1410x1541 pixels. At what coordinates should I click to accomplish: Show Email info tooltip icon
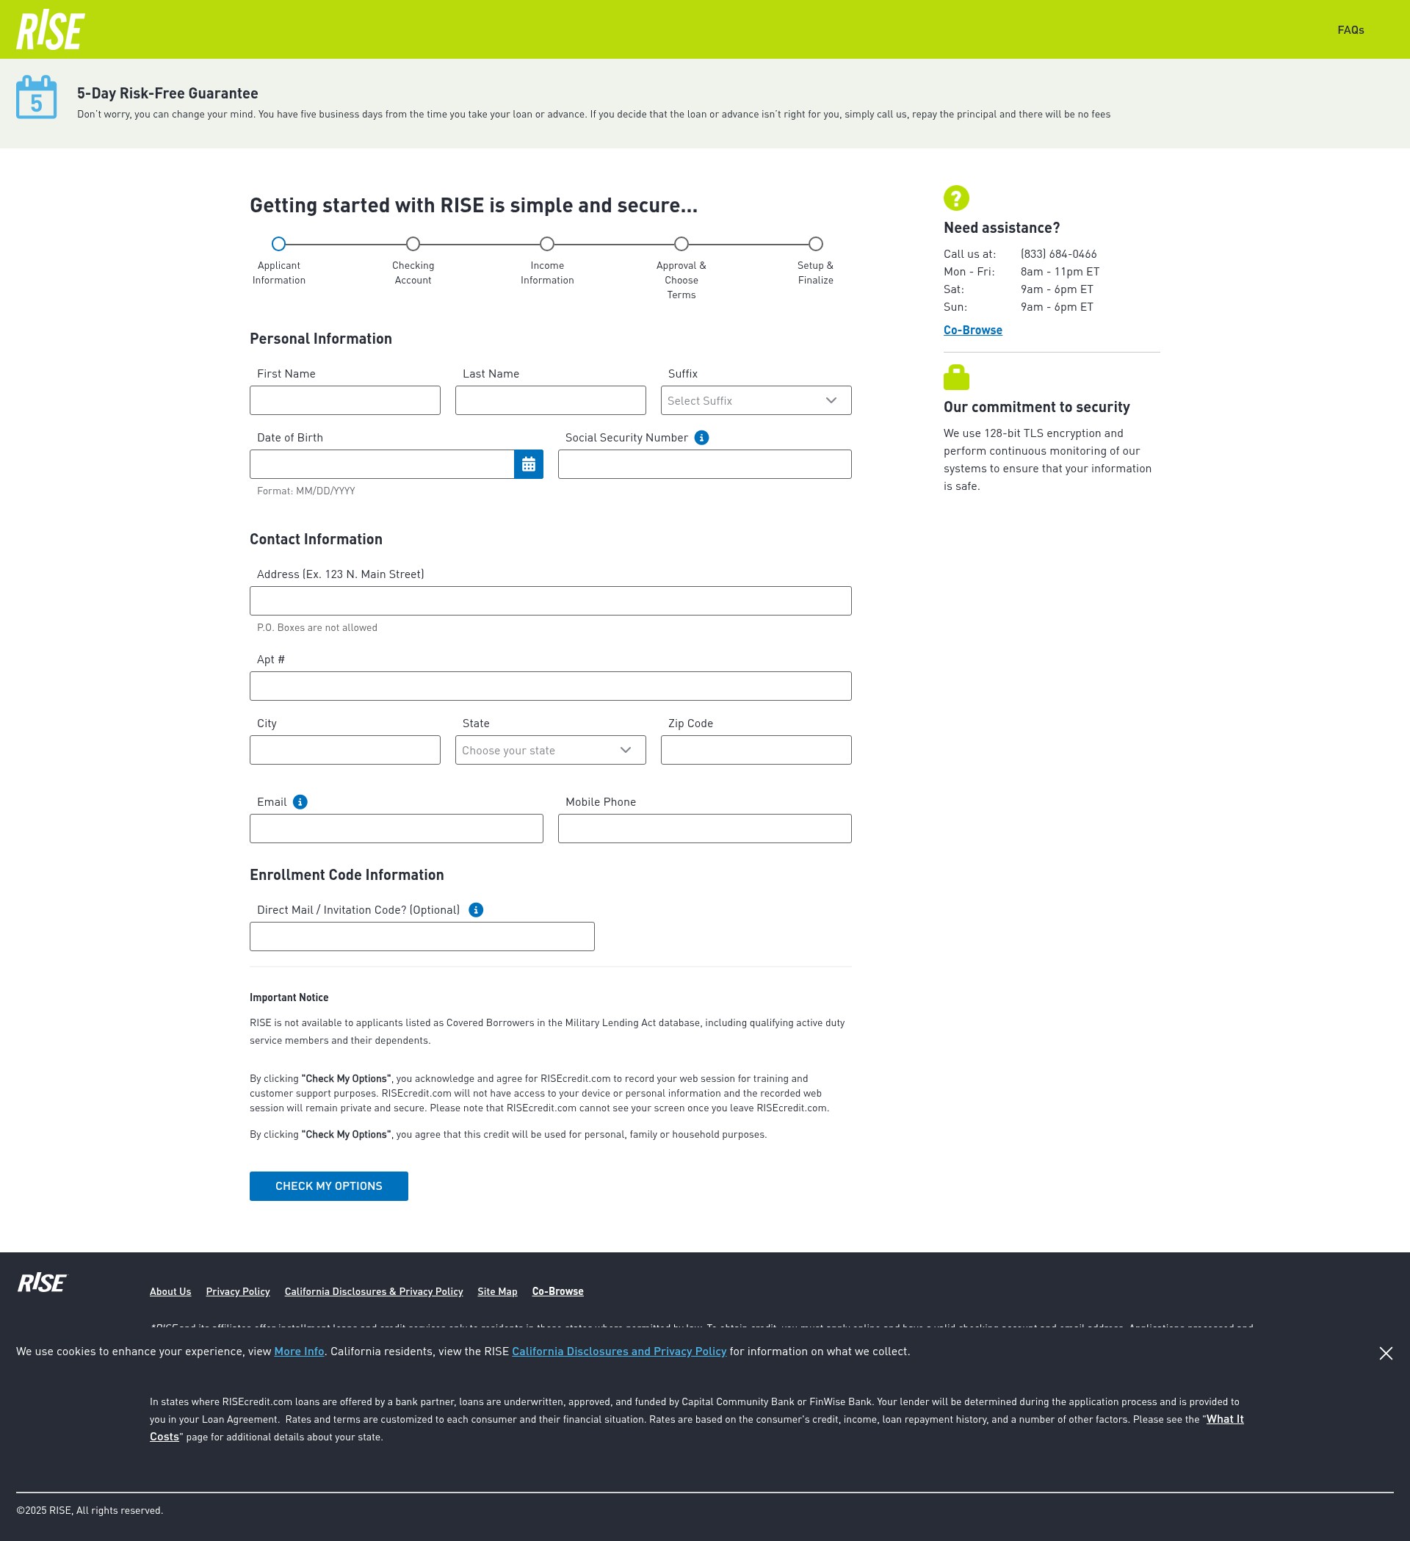(300, 802)
